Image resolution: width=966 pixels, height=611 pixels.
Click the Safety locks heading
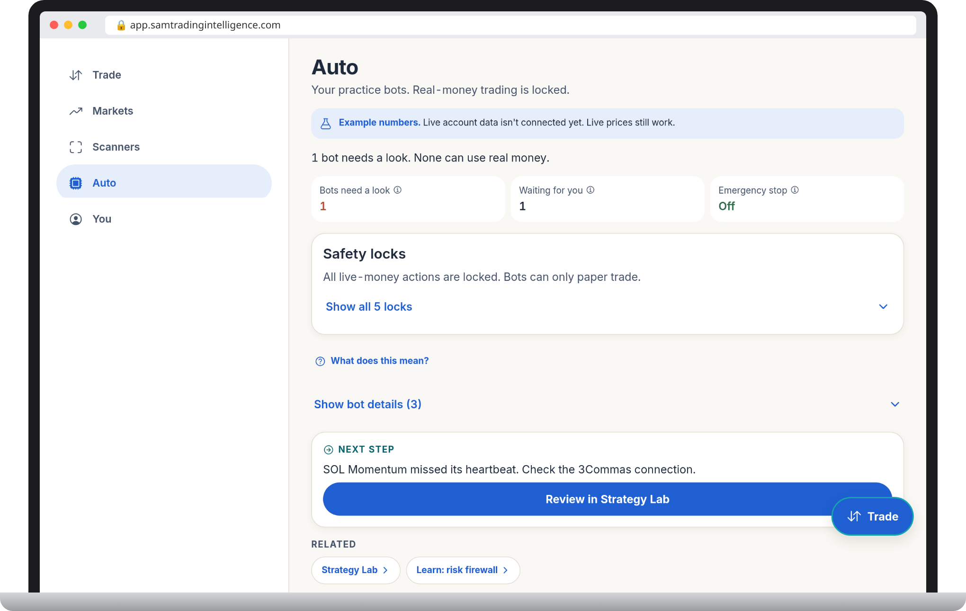tap(364, 254)
